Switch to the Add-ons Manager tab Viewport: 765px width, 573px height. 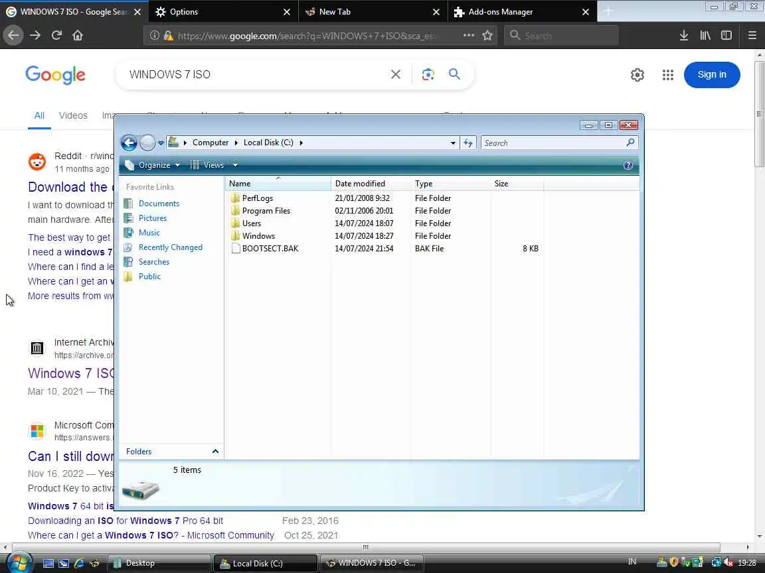click(x=523, y=12)
